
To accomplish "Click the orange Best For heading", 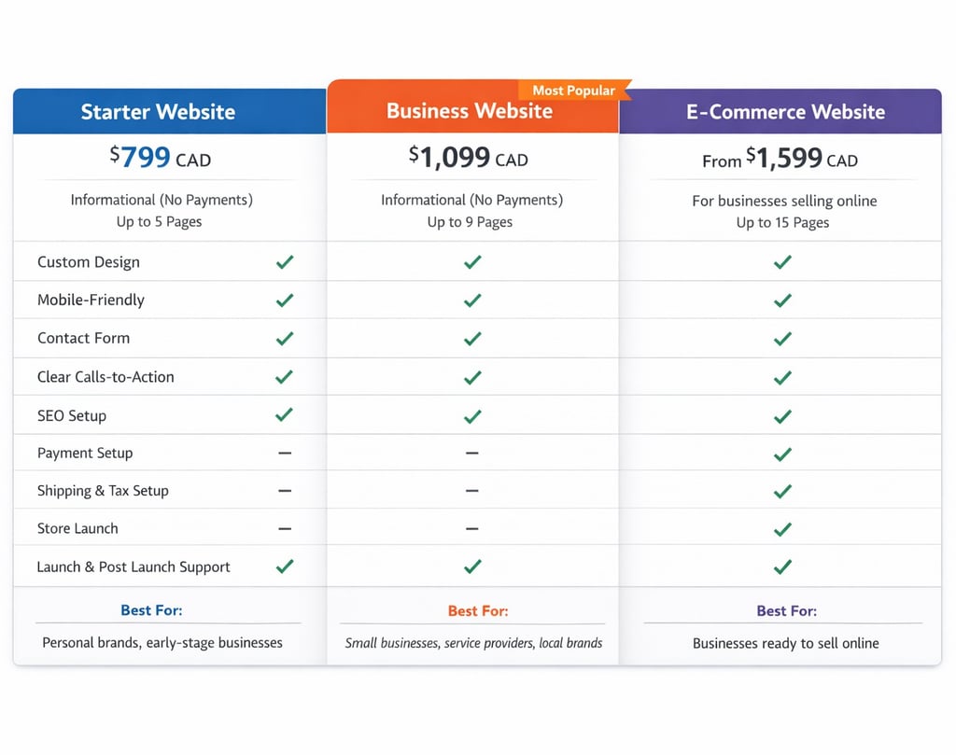I will click(478, 611).
